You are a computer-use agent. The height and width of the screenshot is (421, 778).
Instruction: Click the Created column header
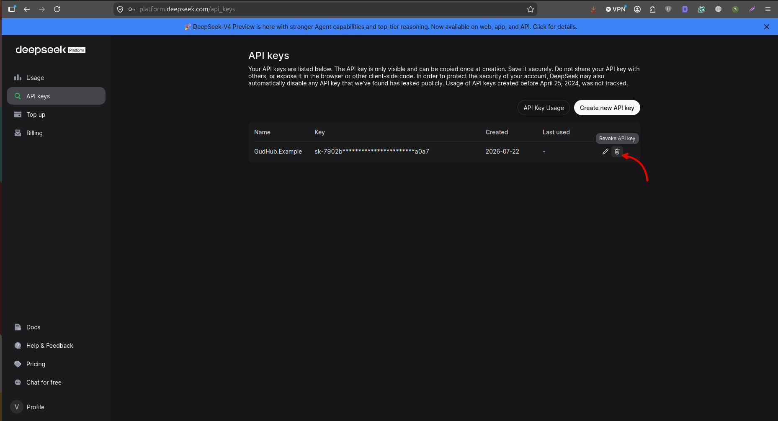(497, 132)
